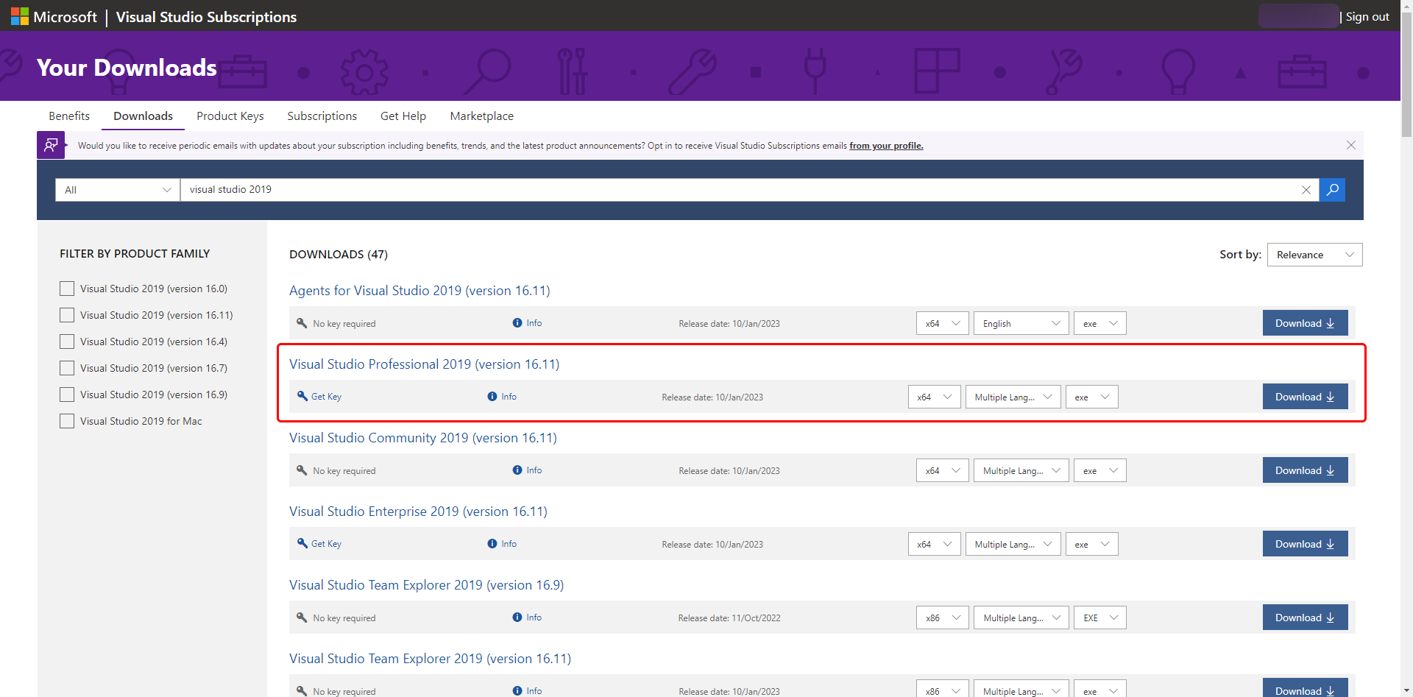Check Visual Studio 2019 (version 16.11) filter

click(x=67, y=315)
